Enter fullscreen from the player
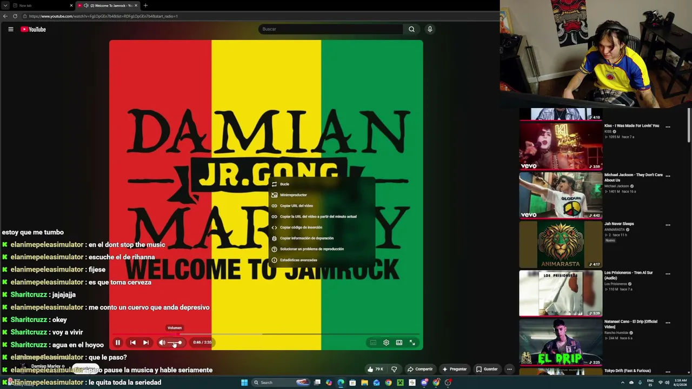The width and height of the screenshot is (692, 389). (412, 343)
